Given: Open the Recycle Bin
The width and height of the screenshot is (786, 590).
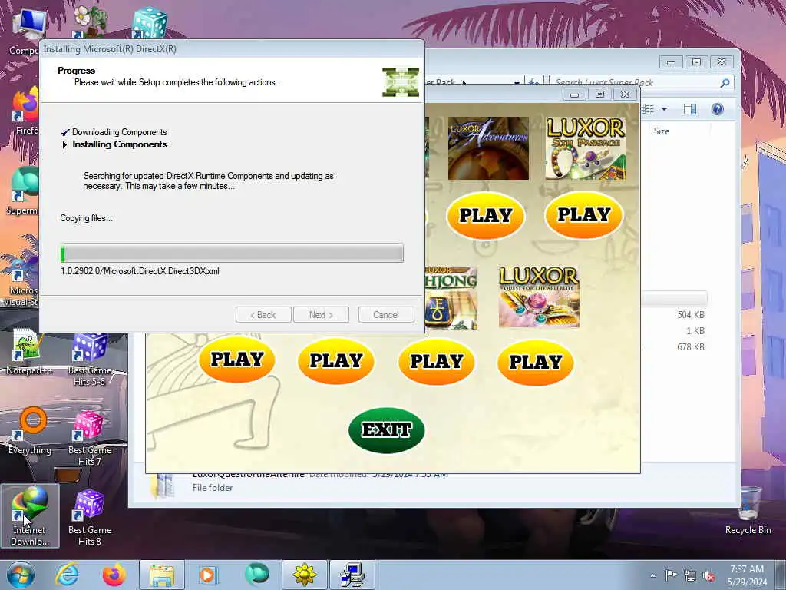Looking at the screenshot, I should [x=748, y=511].
